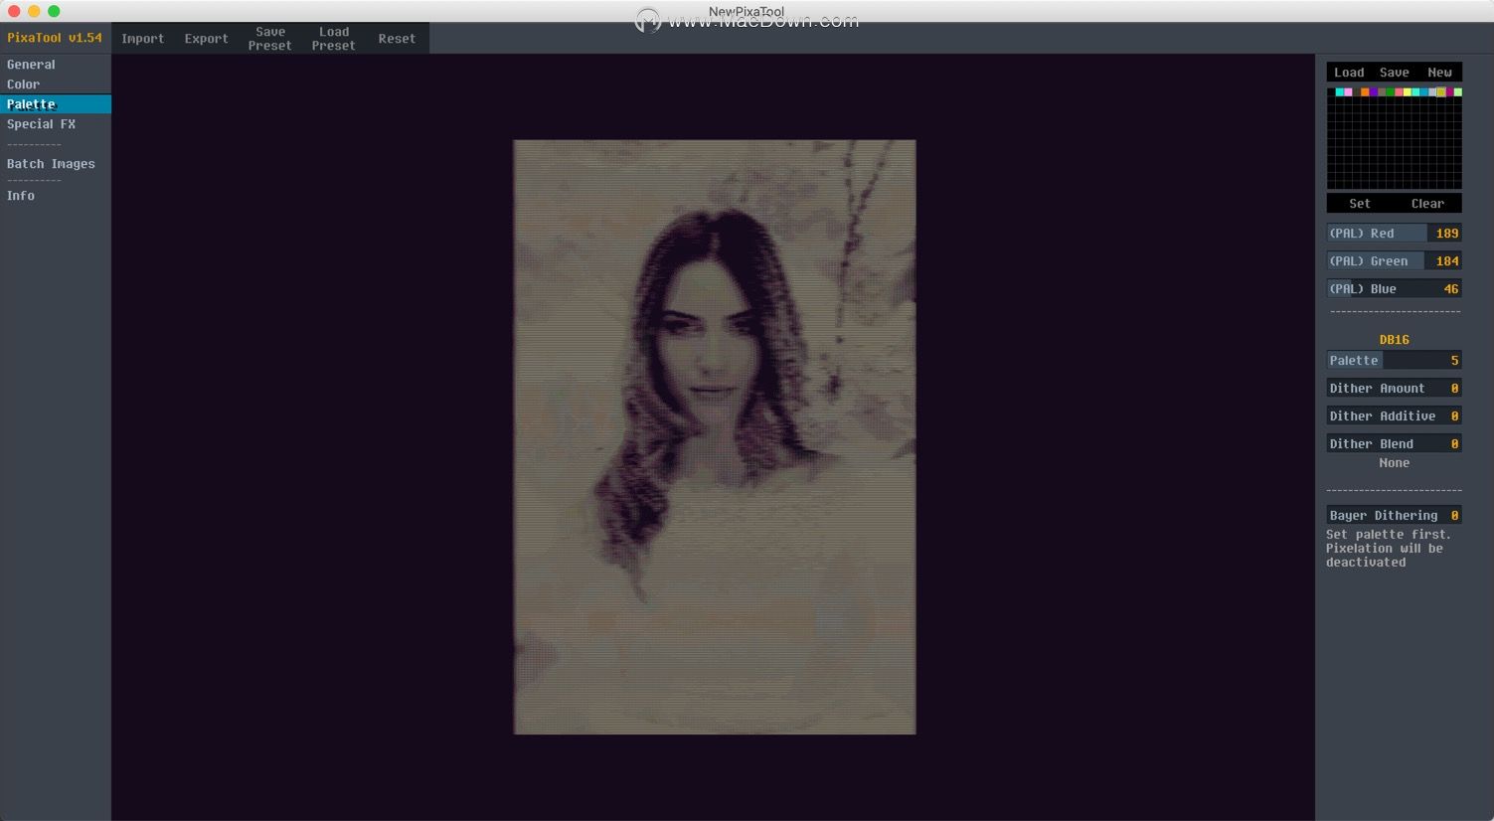The image size is (1494, 821).
Task: Click the 184 value for Green
Action: (x=1447, y=261)
